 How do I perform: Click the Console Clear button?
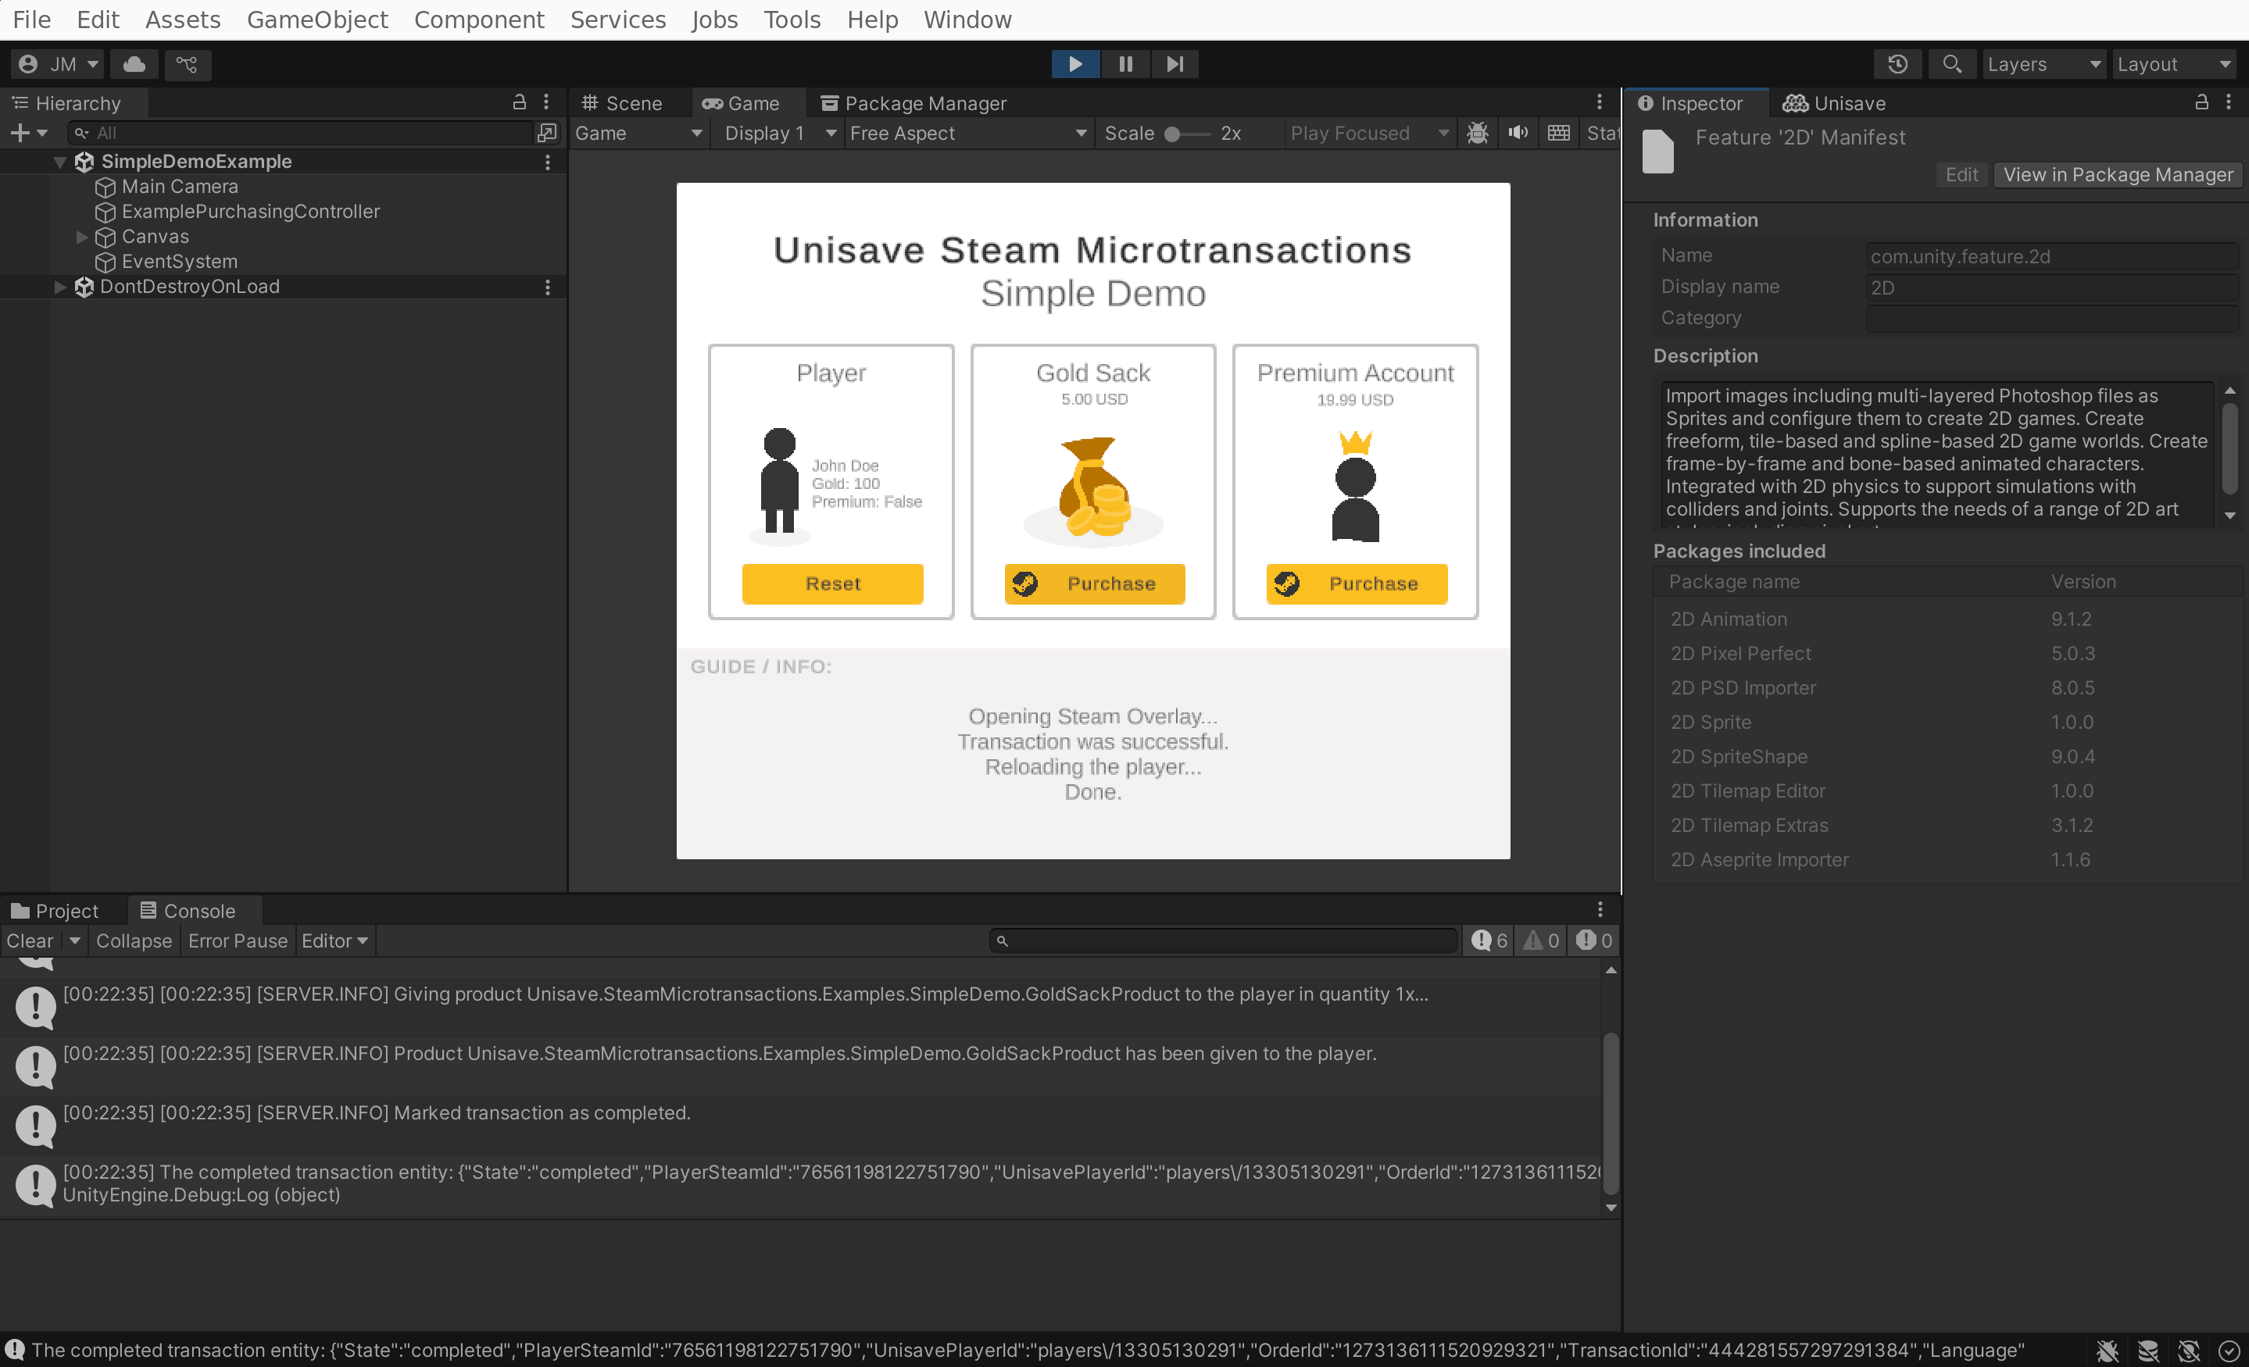click(x=30, y=940)
